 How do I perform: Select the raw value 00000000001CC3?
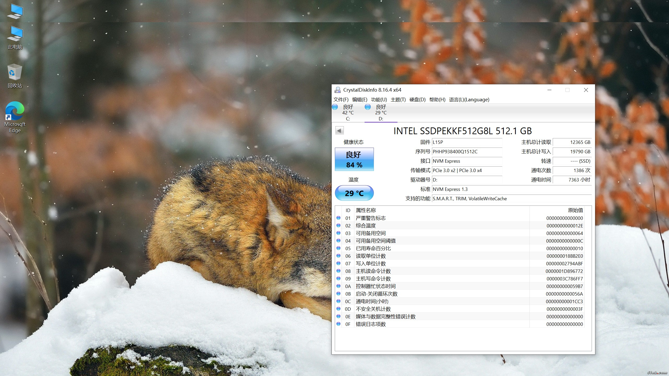(x=564, y=301)
